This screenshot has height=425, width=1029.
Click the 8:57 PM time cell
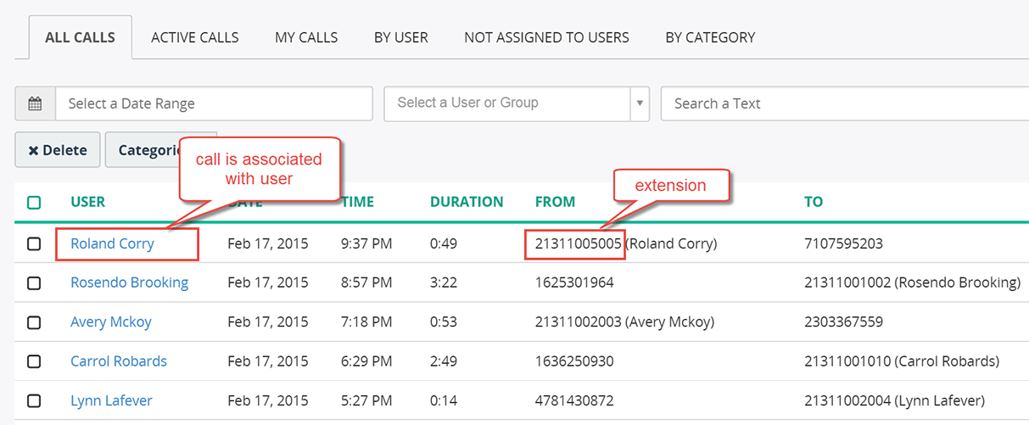pos(366,282)
